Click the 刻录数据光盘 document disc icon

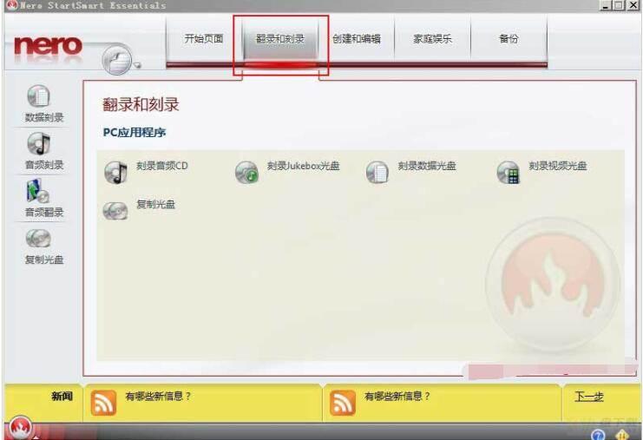pyautogui.click(x=377, y=172)
